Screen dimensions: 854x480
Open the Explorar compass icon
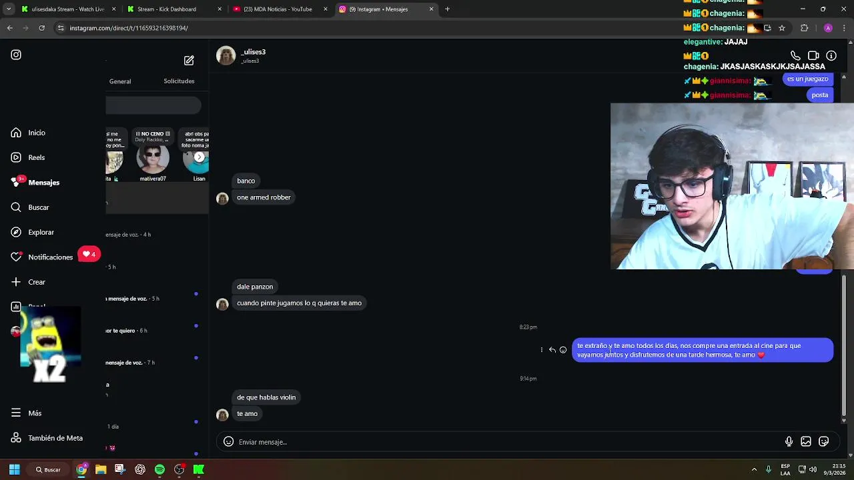[x=16, y=232]
